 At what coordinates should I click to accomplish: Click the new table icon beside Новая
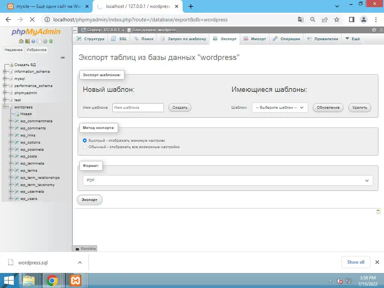pyautogui.click(x=17, y=114)
